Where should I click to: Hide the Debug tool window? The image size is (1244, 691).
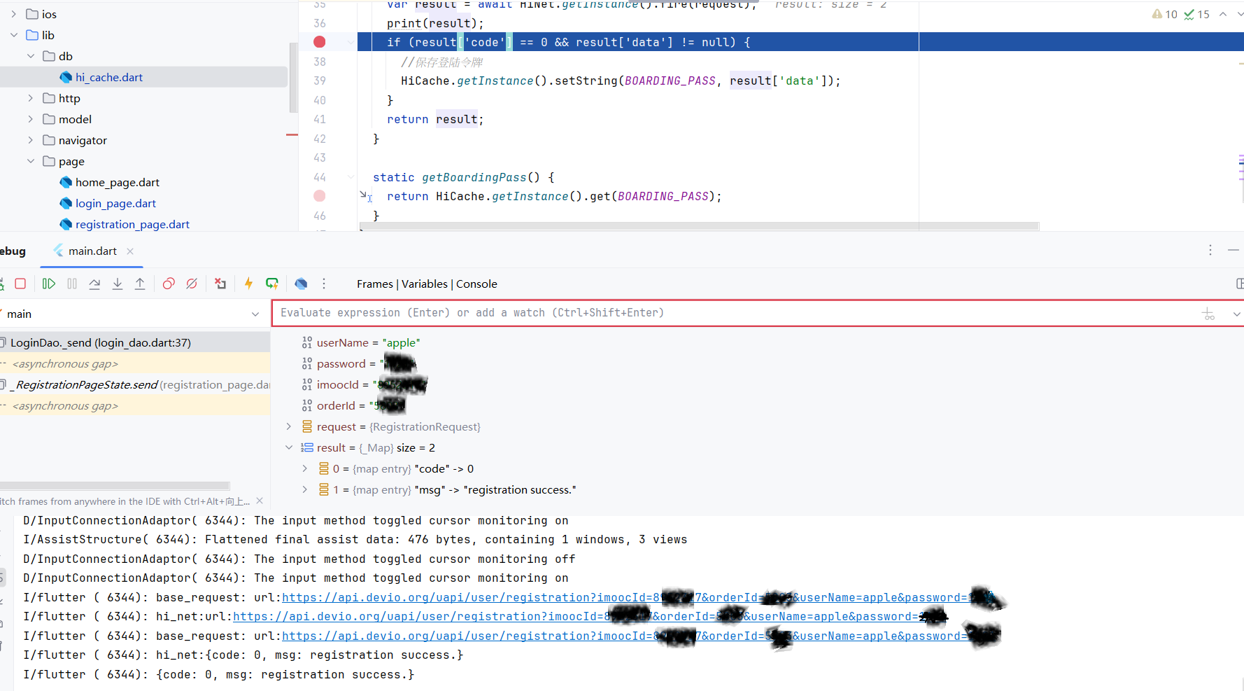click(x=1234, y=250)
